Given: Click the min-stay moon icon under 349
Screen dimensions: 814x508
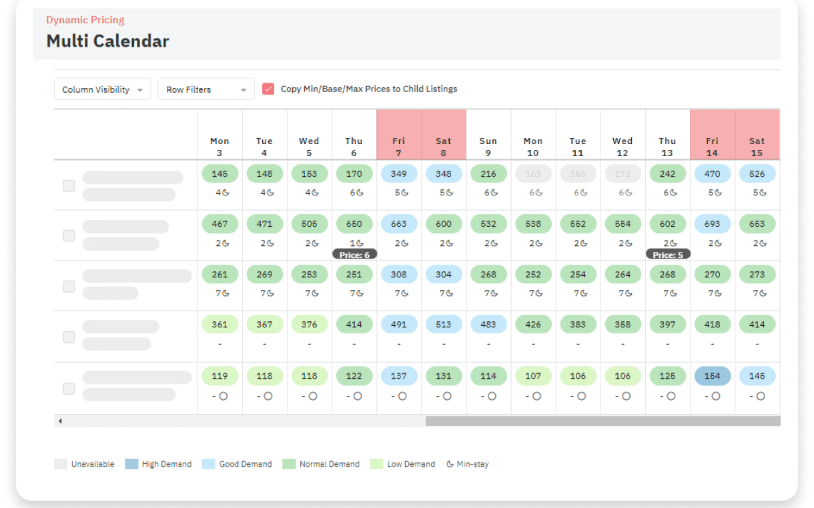Looking at the screenshot, I should tap(404, 193).
